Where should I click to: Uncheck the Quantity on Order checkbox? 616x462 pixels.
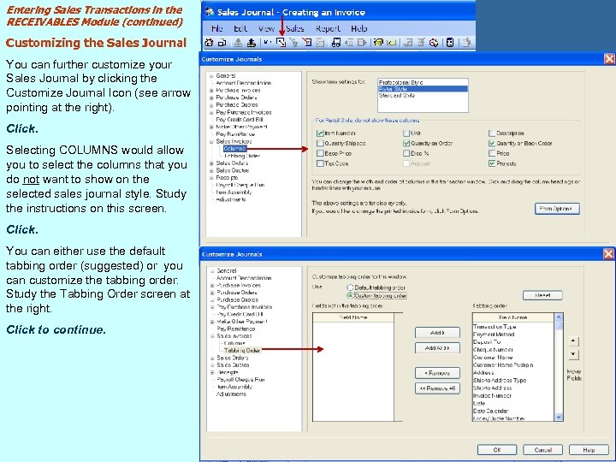(x=406, y=144)
